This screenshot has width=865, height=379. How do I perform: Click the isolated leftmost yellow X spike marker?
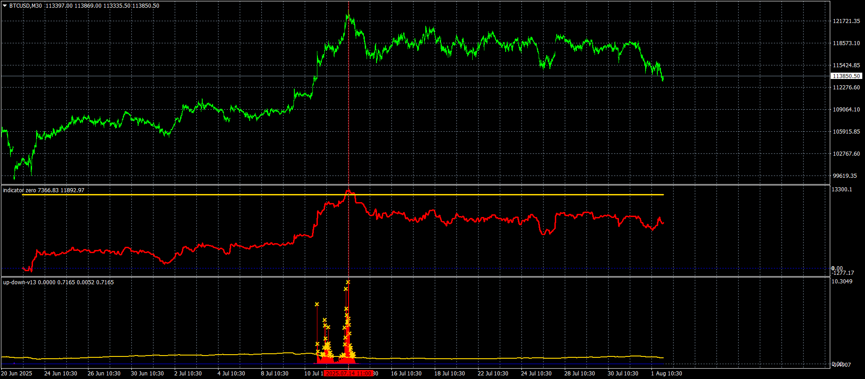[317, 304]
